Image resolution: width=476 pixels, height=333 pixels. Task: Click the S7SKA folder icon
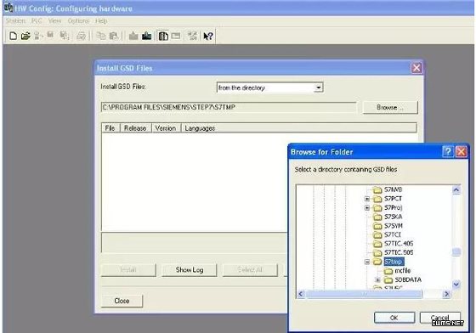click(x=377, y=217)
